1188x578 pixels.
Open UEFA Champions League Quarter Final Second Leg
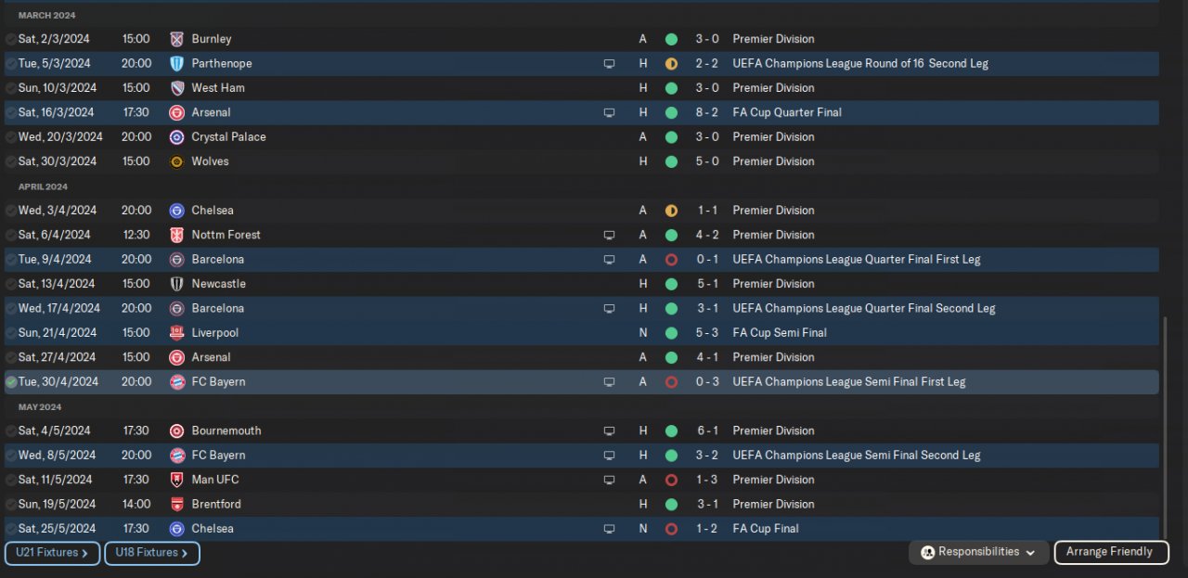click(x=863, y=308)
